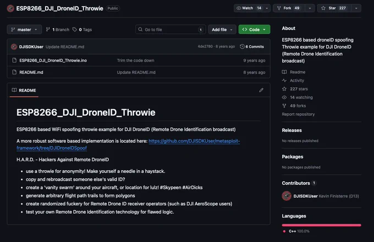
Task: Open the README.md file
Action: tap(31, 72)
